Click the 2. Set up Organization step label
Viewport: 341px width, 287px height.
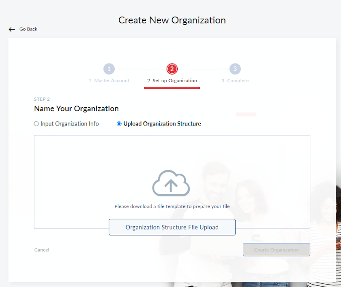coord(172,80)
